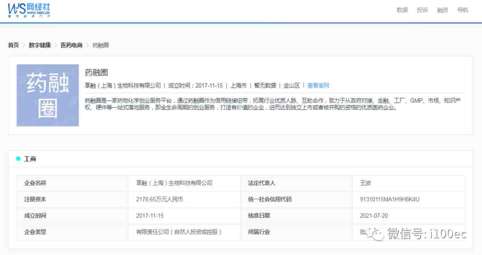Click 上海市 in company header line
This screenshot has height=255, width=482.
click(238, 85)
